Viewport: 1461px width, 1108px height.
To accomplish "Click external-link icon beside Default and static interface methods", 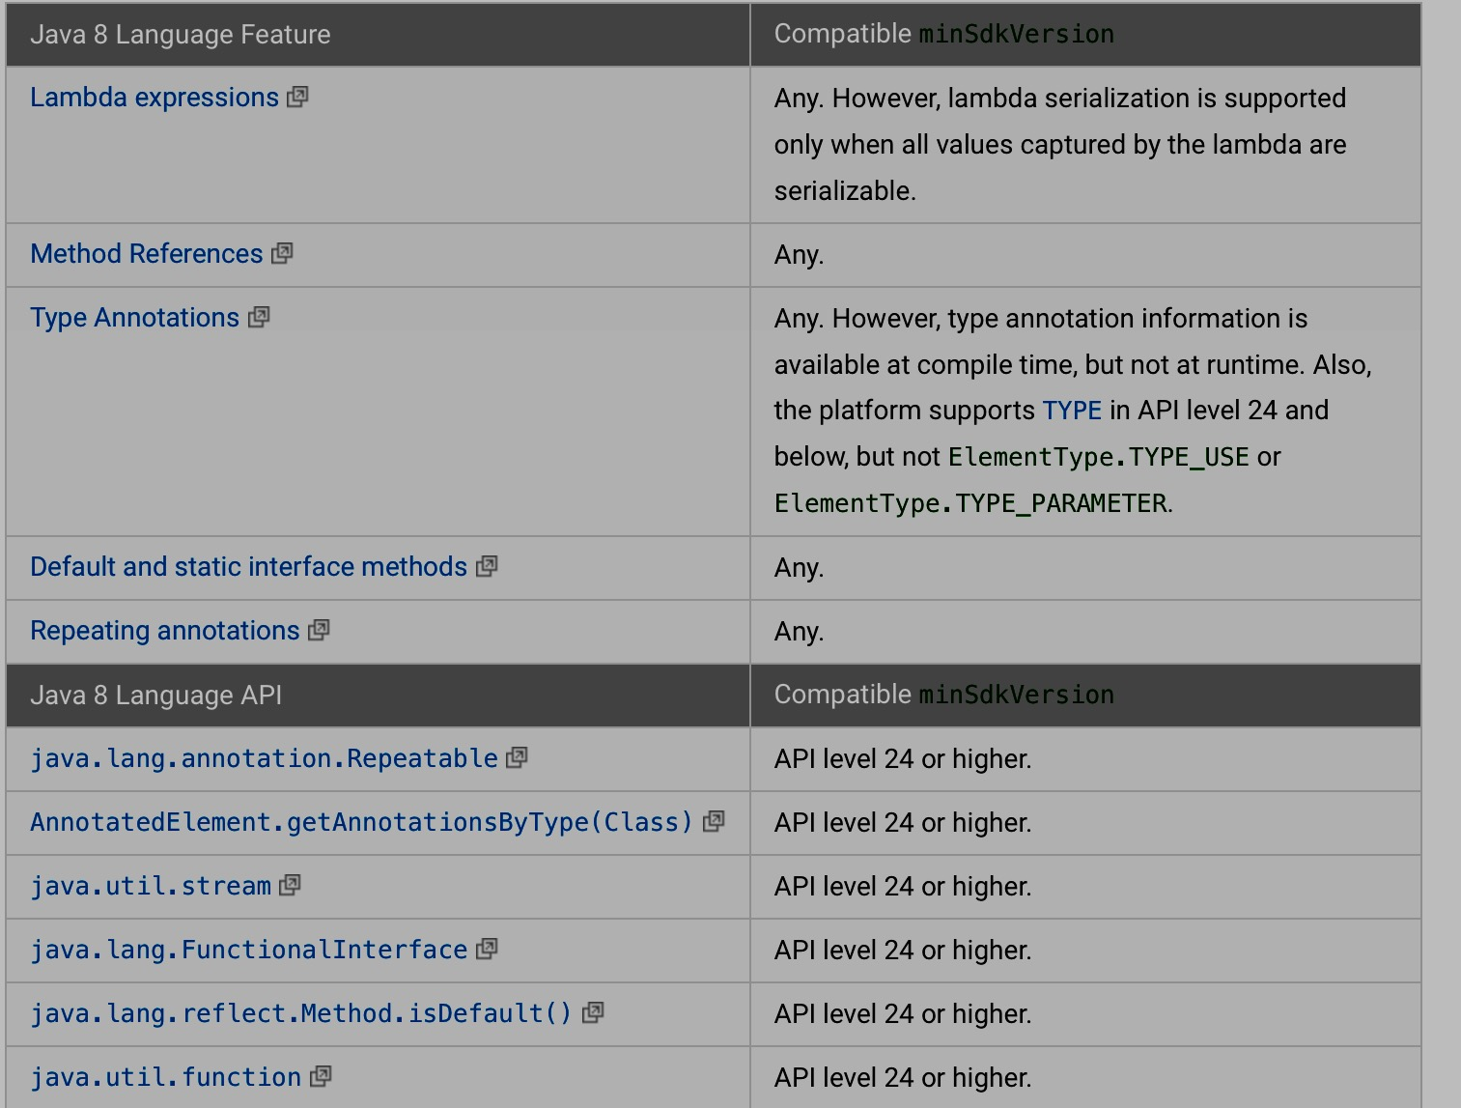I will 488,566.
